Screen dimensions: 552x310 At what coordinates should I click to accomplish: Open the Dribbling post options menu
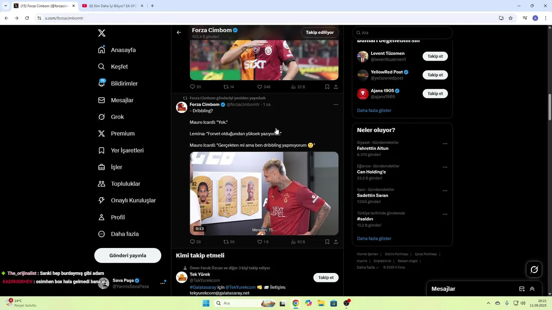[x=336, y=105]
